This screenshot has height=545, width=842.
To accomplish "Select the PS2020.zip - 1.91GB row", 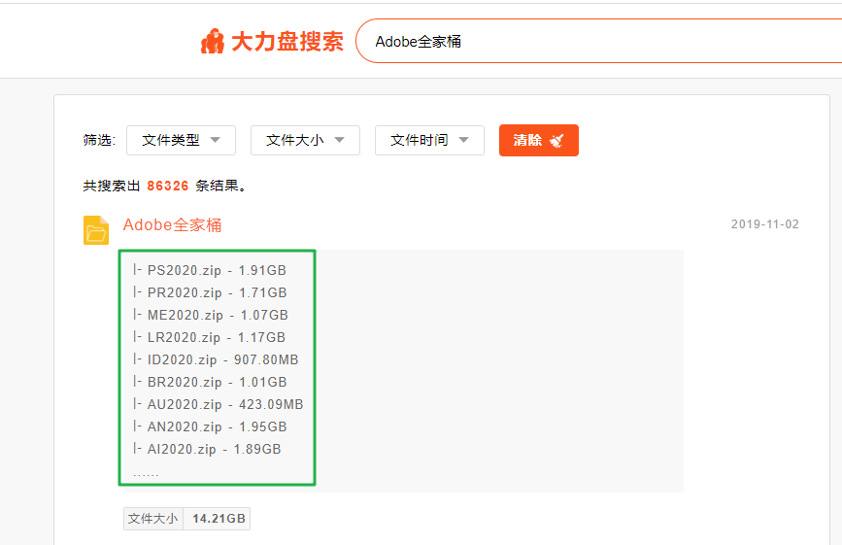I will coord(210,270).
